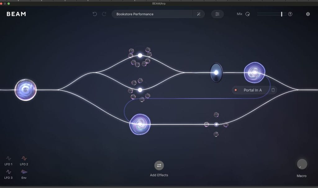
Task: Open the sliders parameters panel button
Action: point(217,14)
